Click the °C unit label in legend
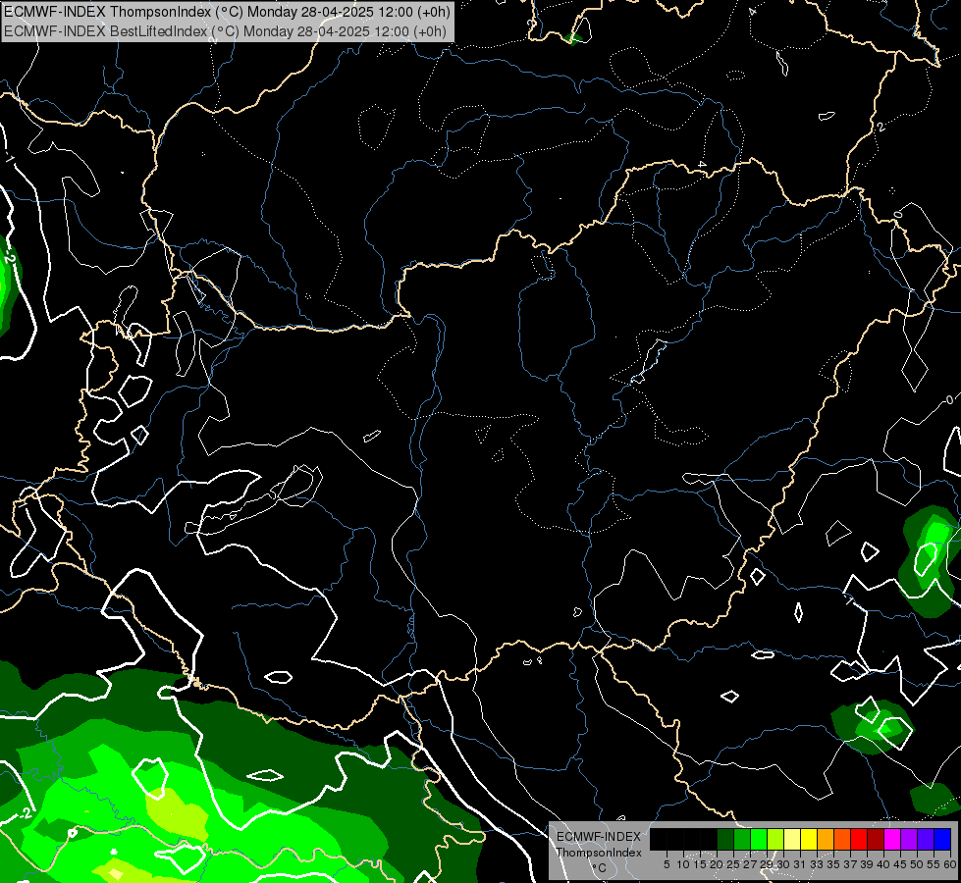 pyautogui.click(x=599, y=867)
